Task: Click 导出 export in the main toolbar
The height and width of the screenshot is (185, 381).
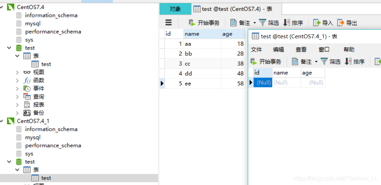Action: point(347,23)
